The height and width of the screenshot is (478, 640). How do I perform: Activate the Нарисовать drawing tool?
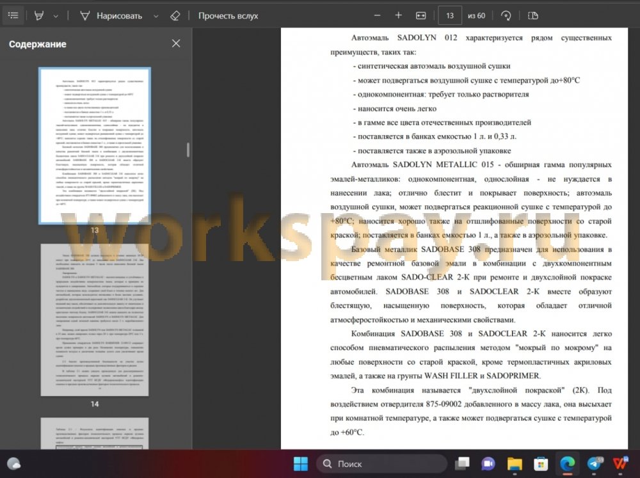(x=111, y=15)
